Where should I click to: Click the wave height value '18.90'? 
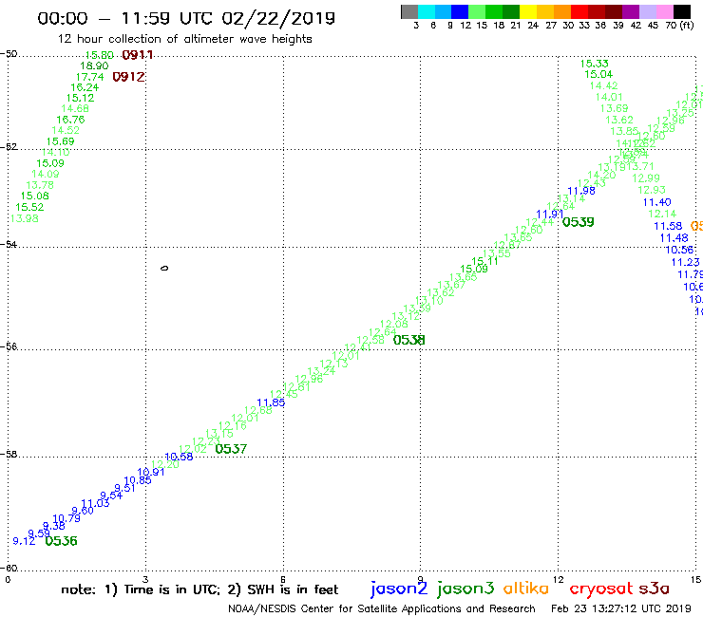[94, 65]
